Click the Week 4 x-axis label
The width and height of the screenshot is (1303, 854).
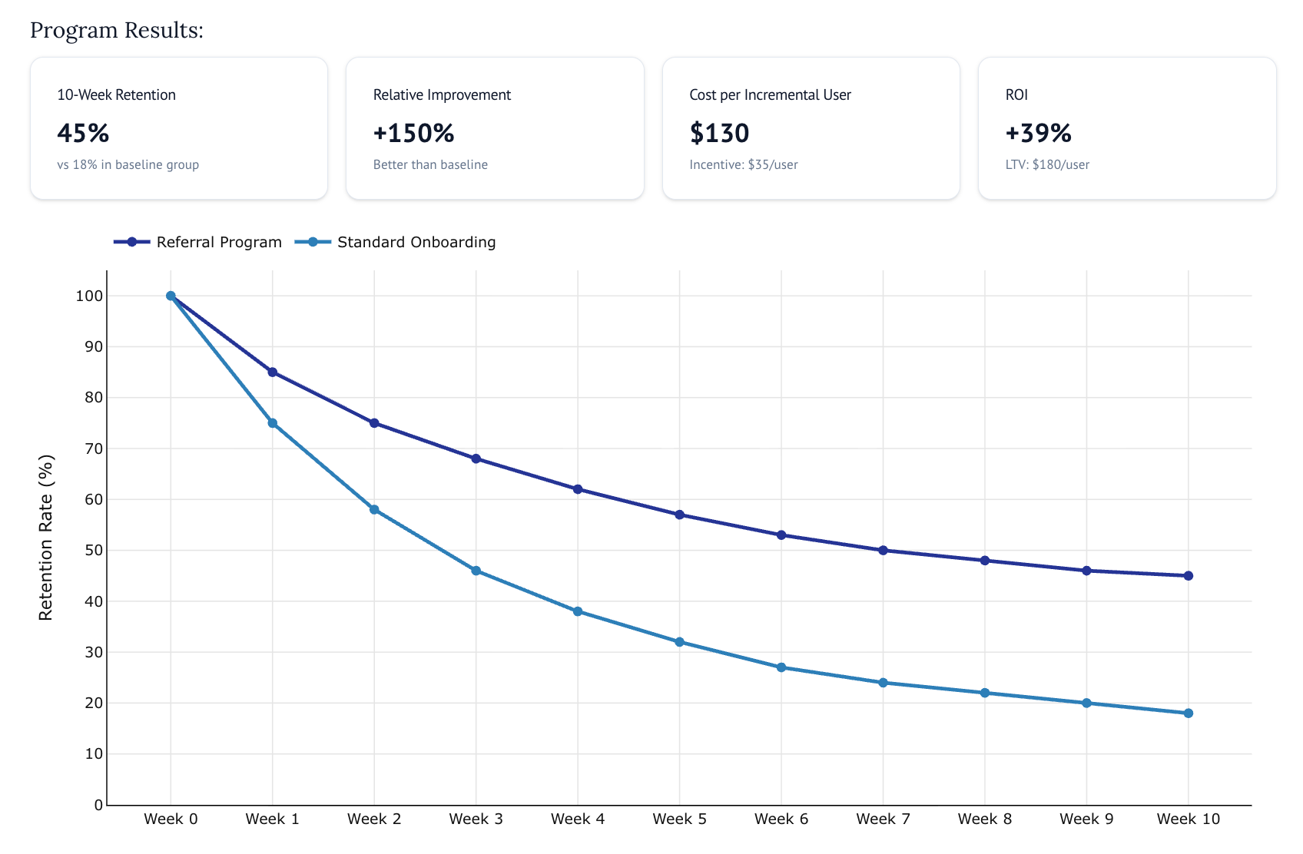(578, 819)
